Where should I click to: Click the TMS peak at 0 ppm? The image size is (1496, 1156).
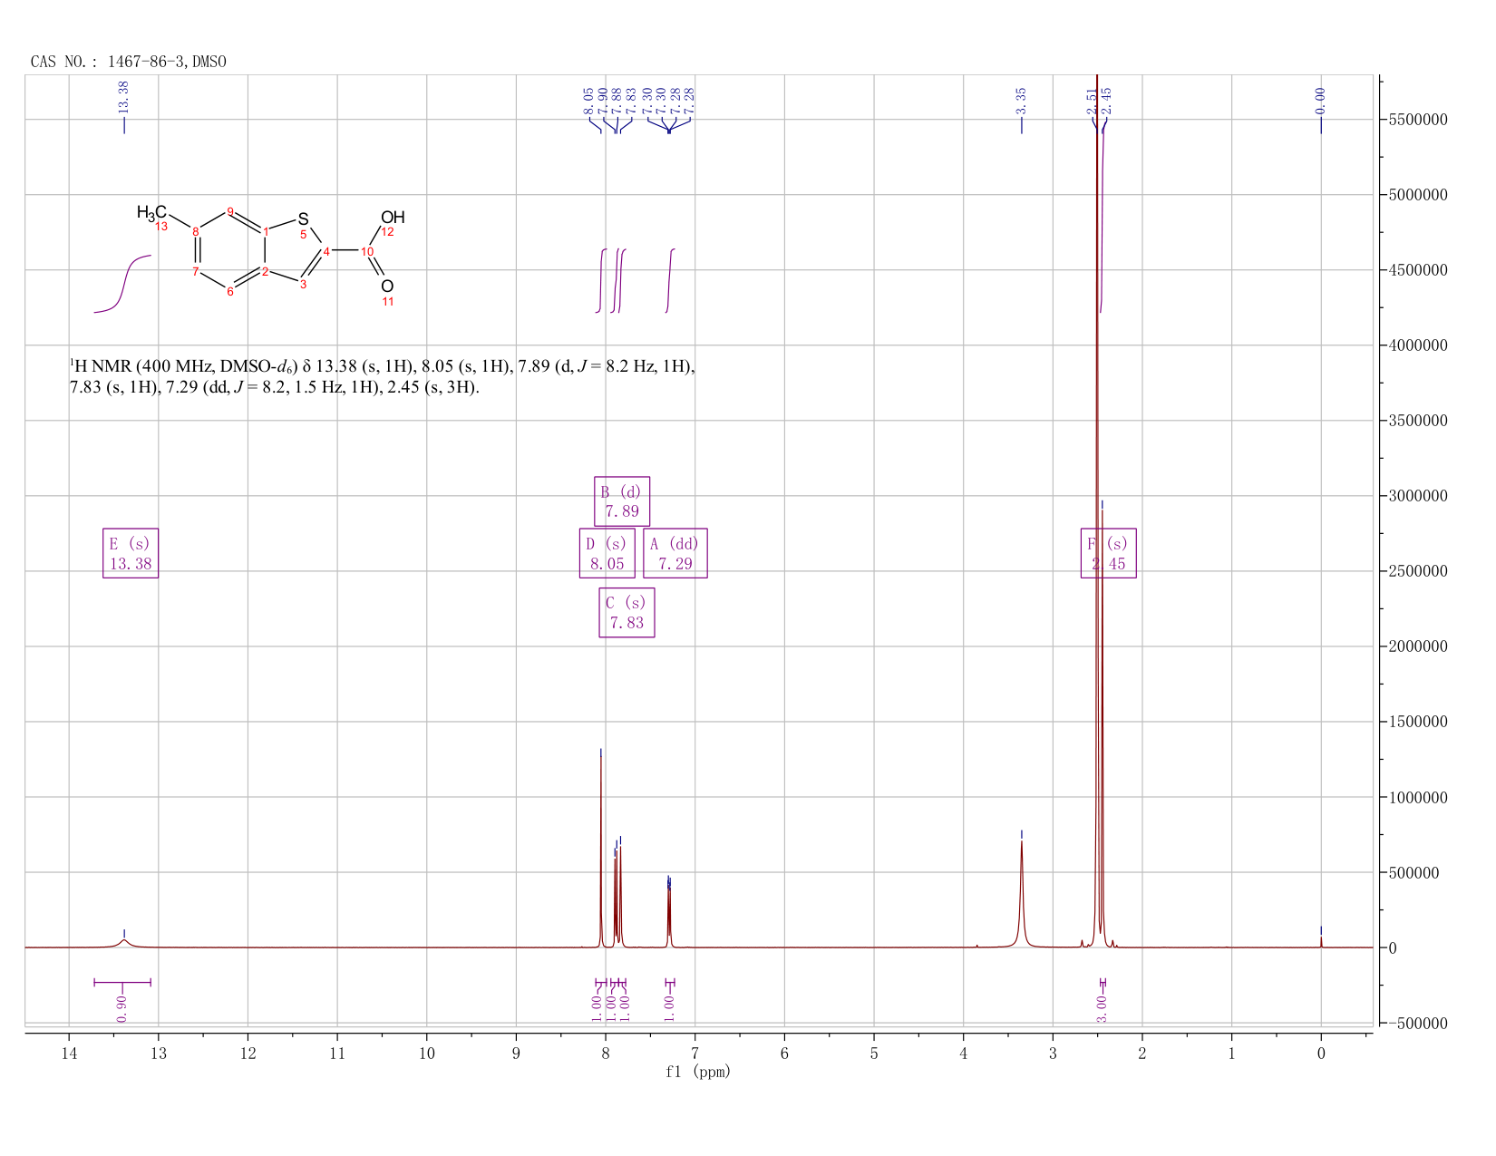(1321, 942)
